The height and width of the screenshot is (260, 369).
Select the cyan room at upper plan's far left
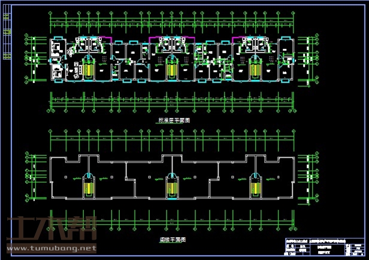57,47
